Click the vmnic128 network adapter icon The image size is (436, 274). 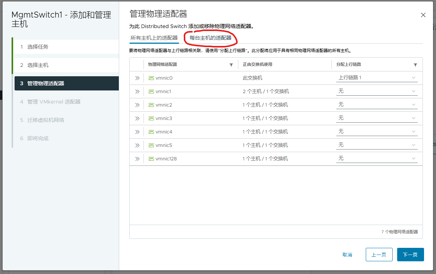pos(151,159)
